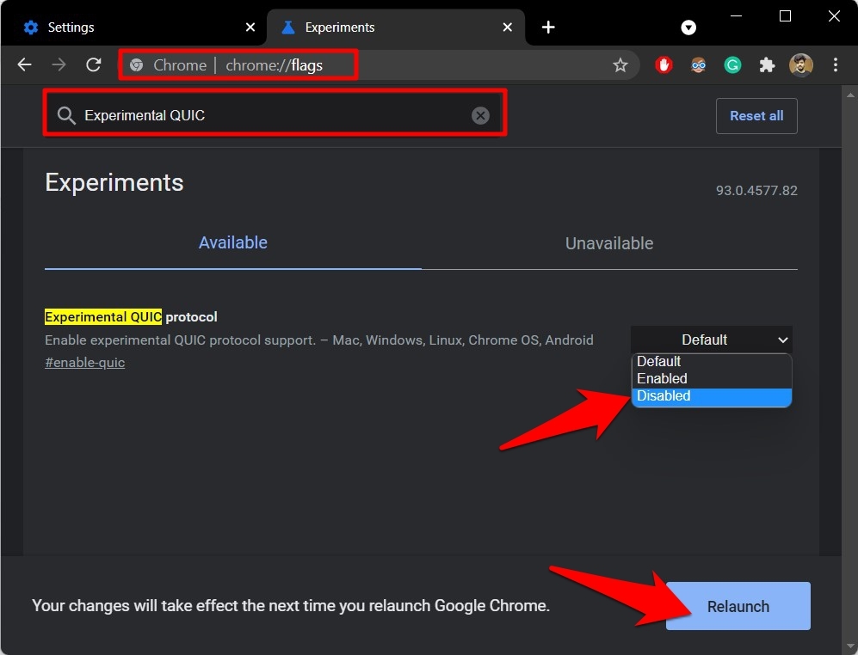Open the #enable-quic anchor link
This screenshot has height=655, width=858.
84,363
